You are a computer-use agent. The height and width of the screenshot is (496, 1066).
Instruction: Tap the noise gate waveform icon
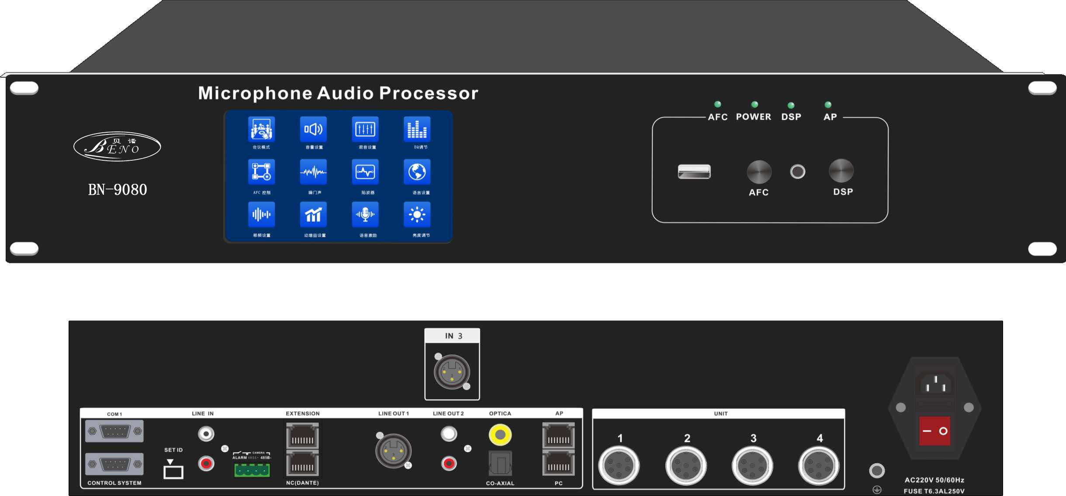coord(313,172)
